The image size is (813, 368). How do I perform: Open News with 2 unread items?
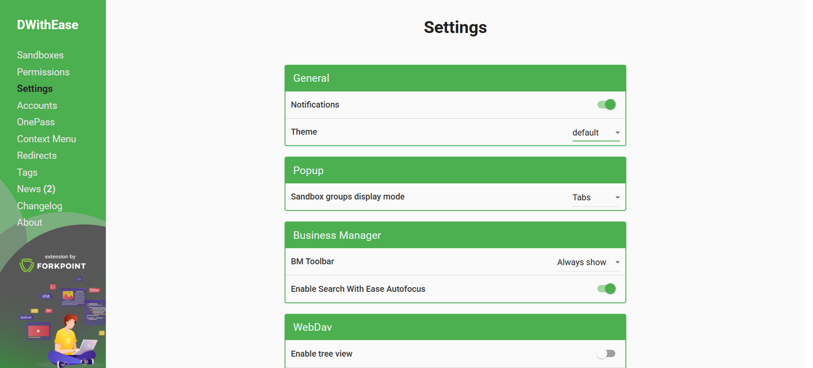36,189
